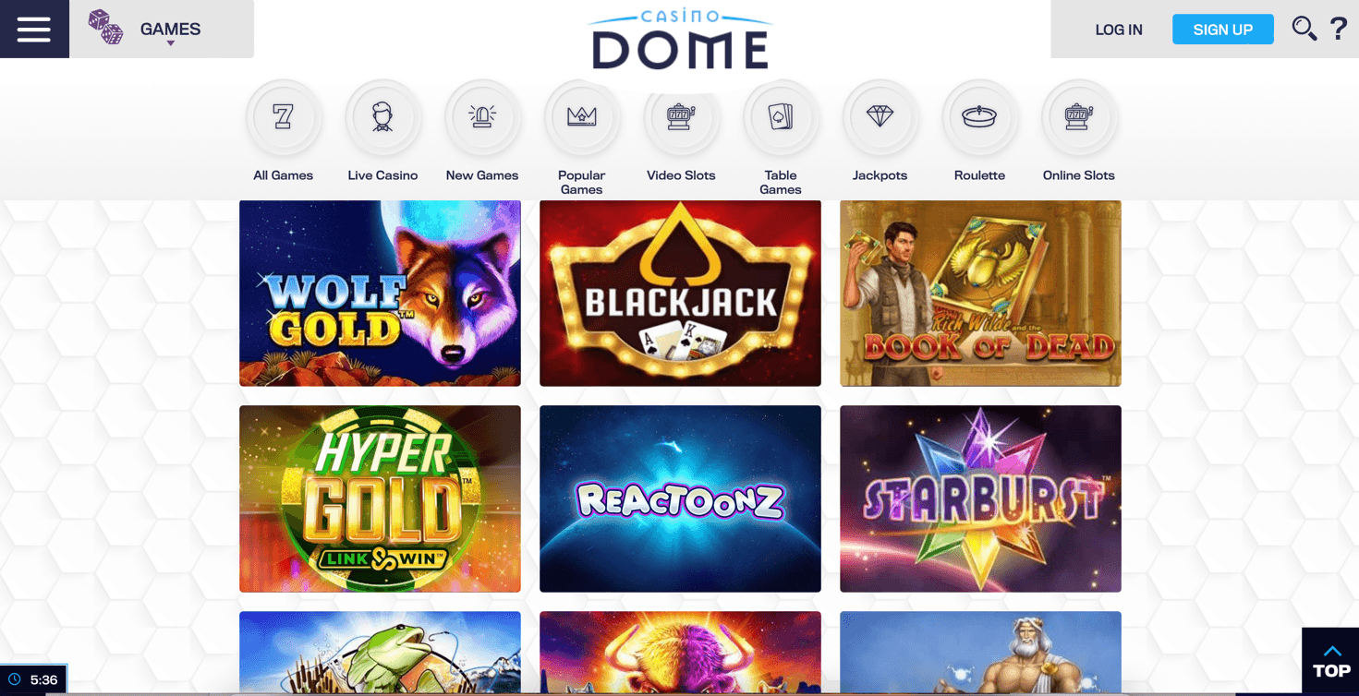Screen dimensions: 1359x696
Task: Open the Live Casino dealer icon
Action: (382, 117)
